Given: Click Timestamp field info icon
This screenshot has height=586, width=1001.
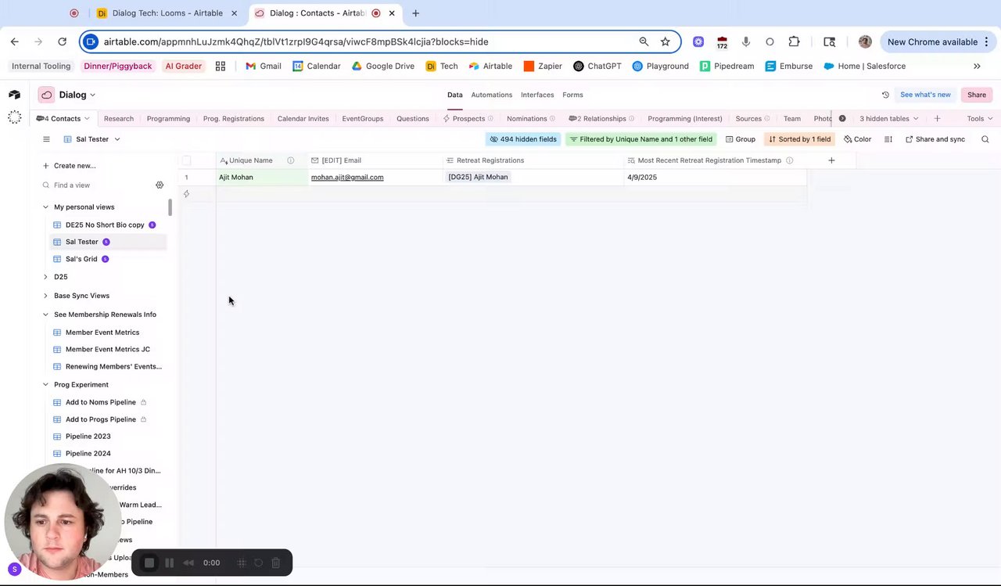Looking at the screenshot, I should [x=789, y=160].
